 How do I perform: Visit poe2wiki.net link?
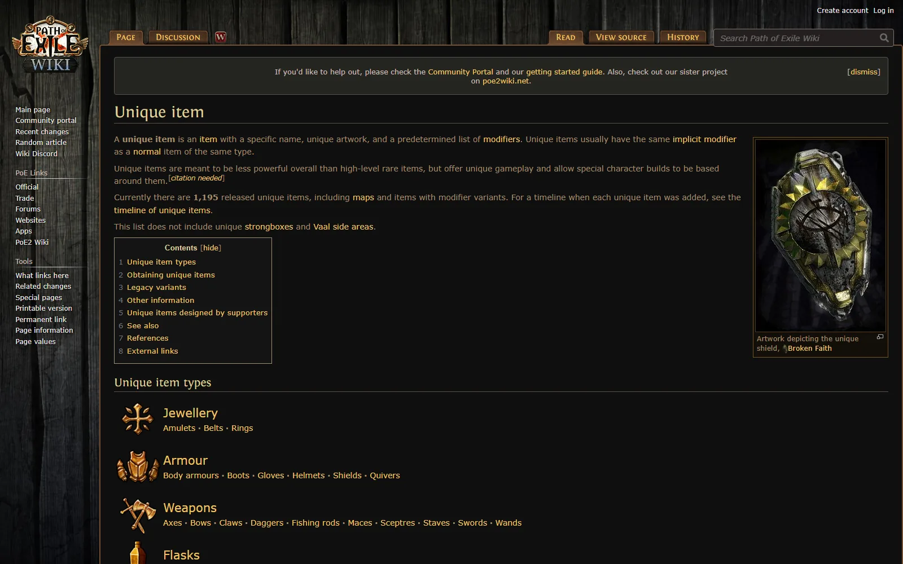(x=506, y=81)
